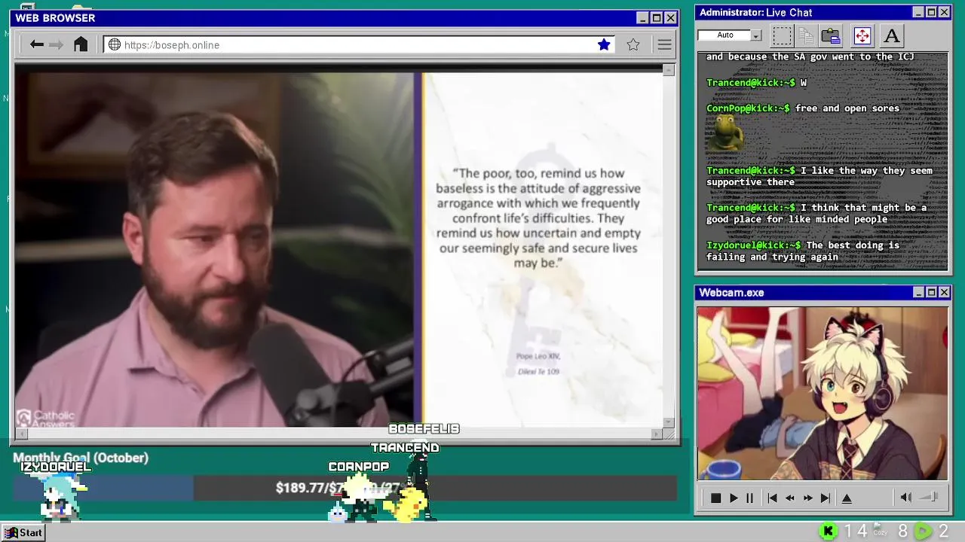Go back in the Web Browser

(36, 44)
